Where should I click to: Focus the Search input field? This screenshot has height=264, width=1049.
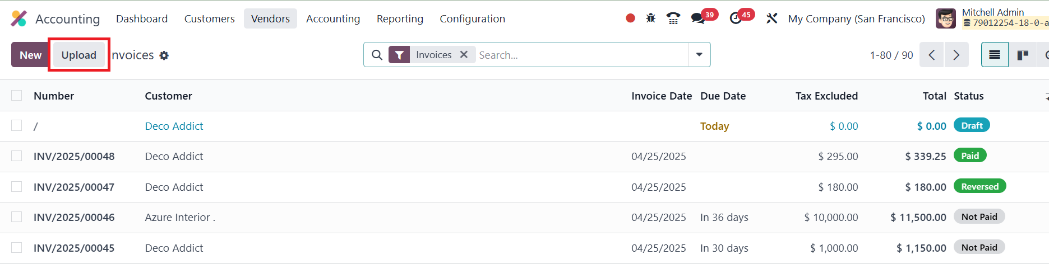tap(580, 55)
